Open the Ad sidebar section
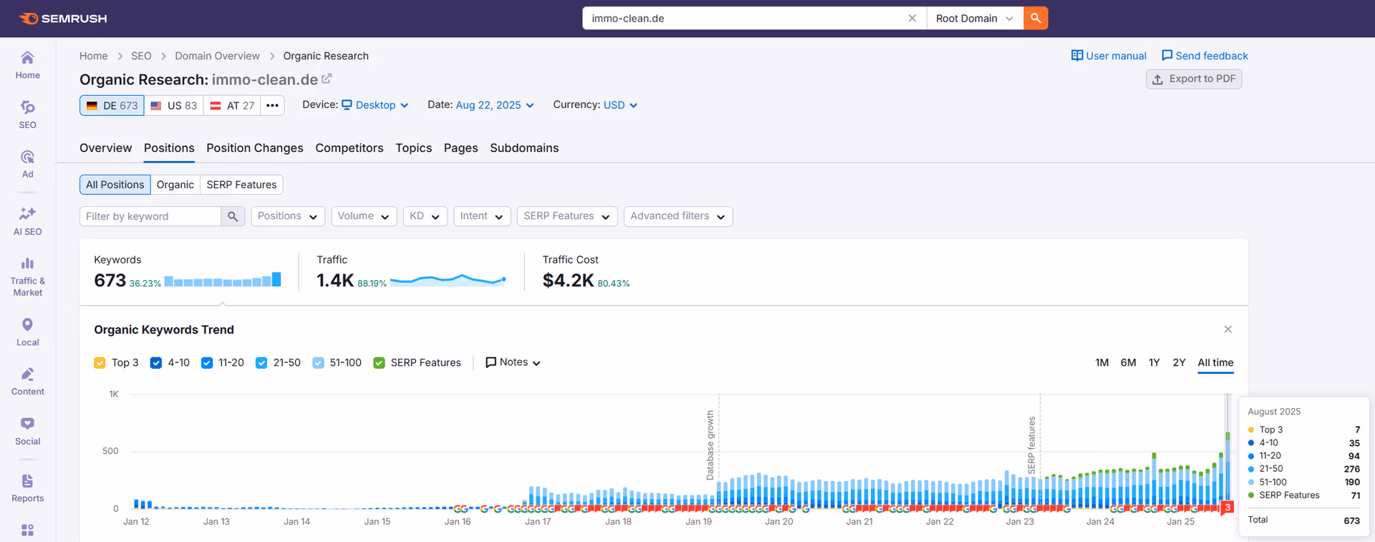The height and width of the screenshot is (542, 1375). (27, 164)
